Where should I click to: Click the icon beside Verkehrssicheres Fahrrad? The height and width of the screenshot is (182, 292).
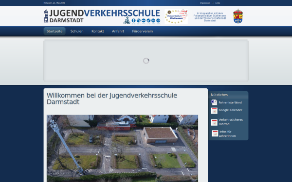tap(214, 122)
